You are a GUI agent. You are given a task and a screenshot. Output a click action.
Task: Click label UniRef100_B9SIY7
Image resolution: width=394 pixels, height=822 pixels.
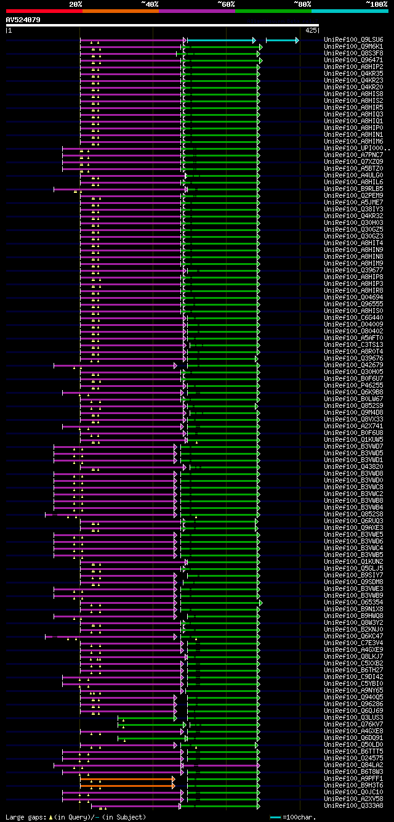[x=353, y=576]
